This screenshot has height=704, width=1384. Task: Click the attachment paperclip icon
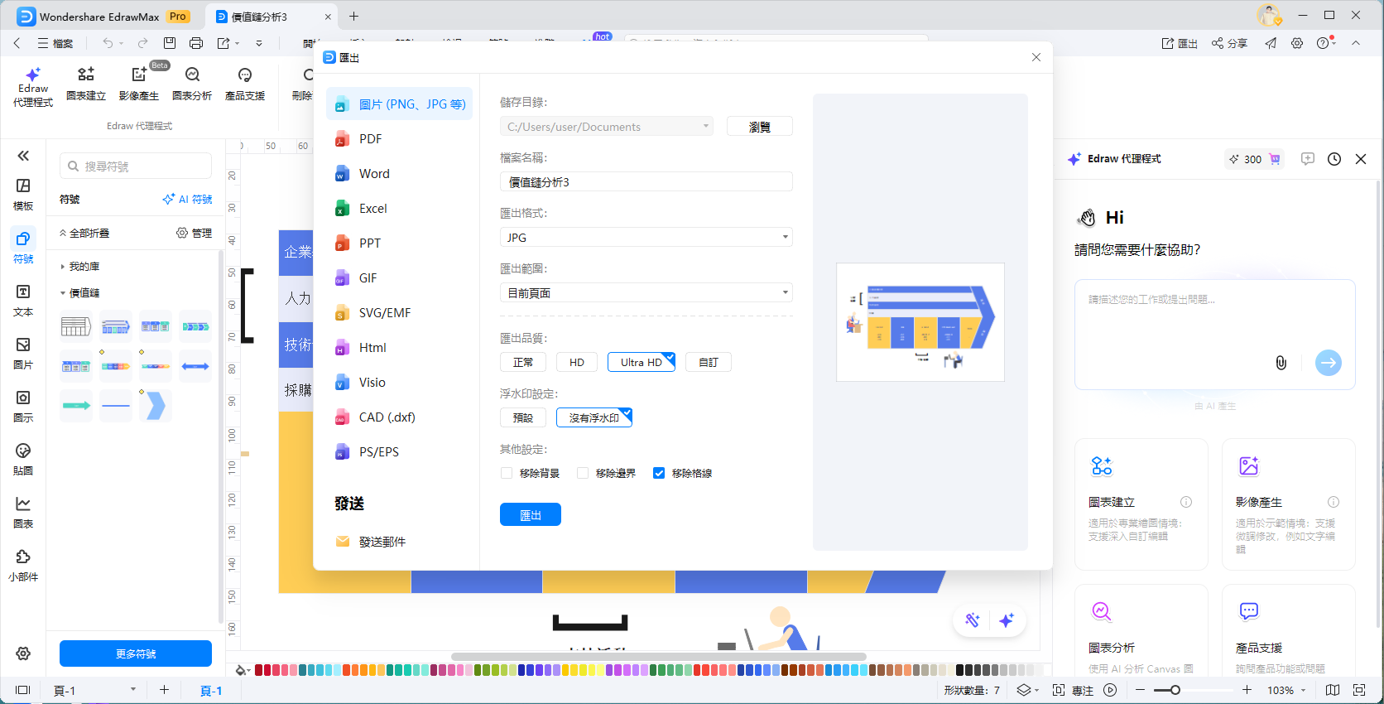[x=1281, y=363]
